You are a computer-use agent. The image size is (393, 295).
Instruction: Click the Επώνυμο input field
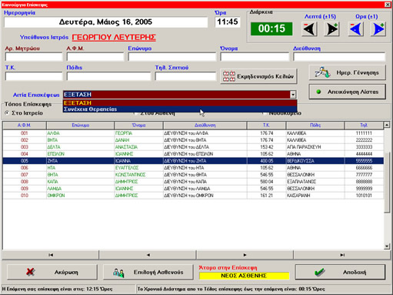tap(172, 57)
